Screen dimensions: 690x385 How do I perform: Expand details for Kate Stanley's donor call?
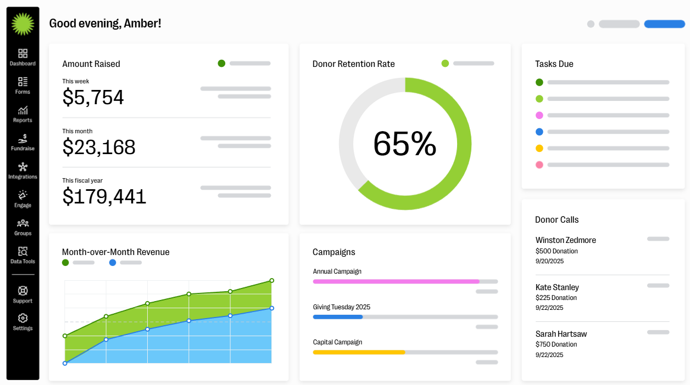[x=658, y=286]
